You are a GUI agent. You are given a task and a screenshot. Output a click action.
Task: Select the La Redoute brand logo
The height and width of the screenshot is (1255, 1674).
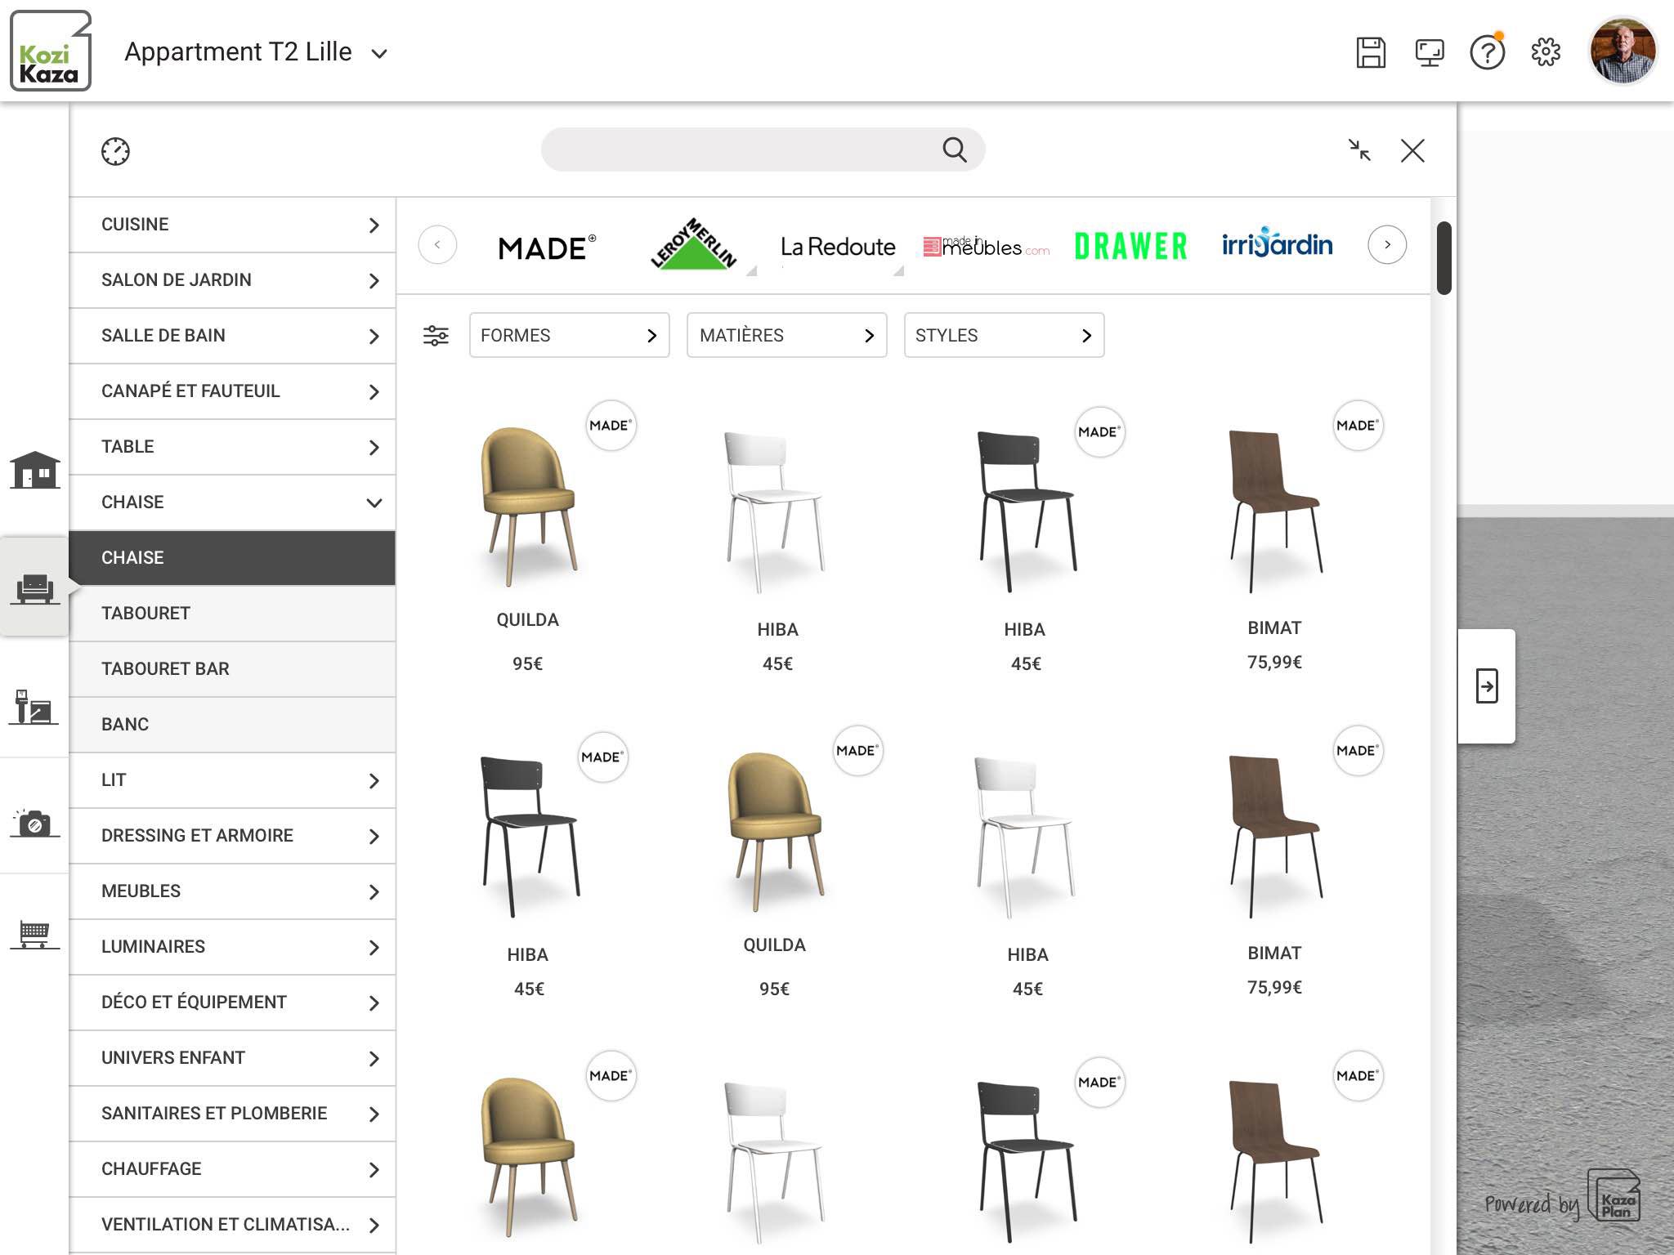click(838, 247)
